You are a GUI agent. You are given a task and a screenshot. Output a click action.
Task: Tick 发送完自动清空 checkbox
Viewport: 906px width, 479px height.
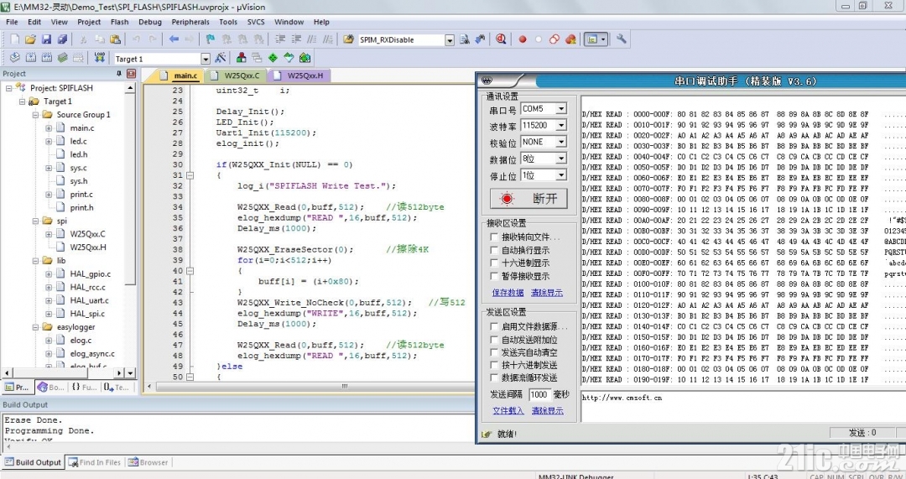(x=494, y=351)
